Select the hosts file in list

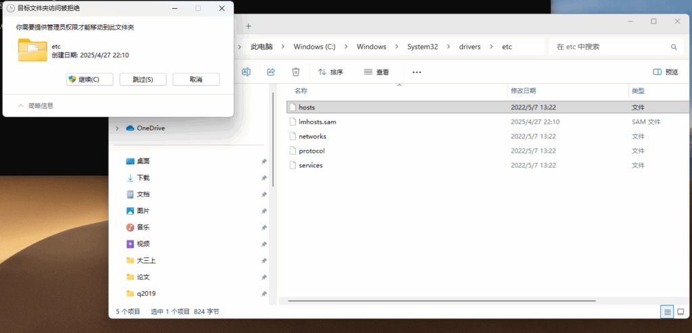pyautogui.click(x=307, y=107)
